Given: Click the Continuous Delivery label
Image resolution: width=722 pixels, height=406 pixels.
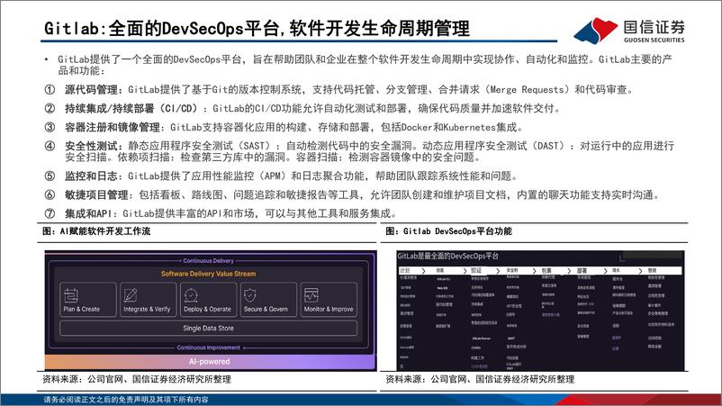Looking at the screenshot, I should coord(208,260).
